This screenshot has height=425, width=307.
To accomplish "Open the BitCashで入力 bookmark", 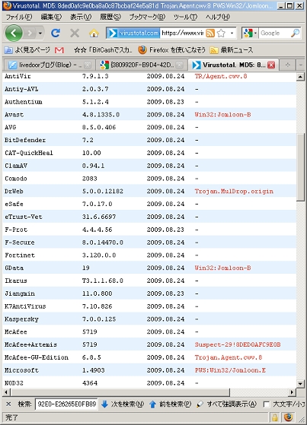I will (x=103, y=50).
